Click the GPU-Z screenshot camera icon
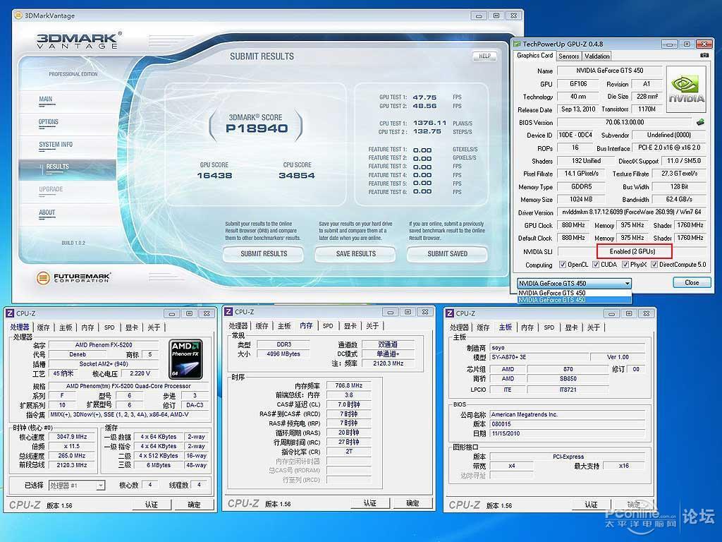722x542 pixels. point(704,55)
